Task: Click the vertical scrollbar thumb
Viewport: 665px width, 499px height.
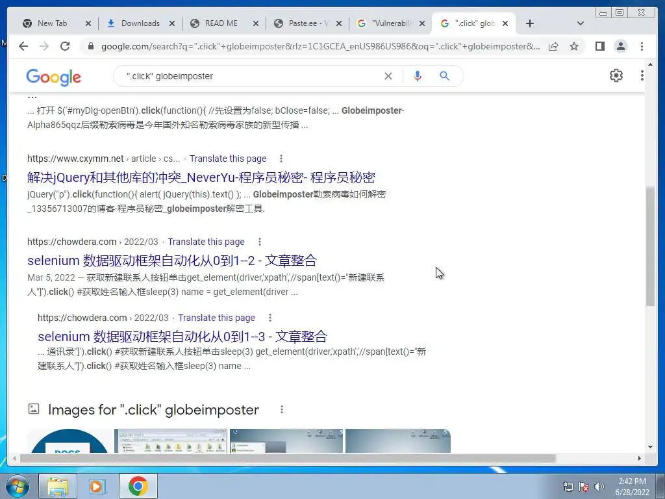Action: pyautogui.click(x=650, y=246)
